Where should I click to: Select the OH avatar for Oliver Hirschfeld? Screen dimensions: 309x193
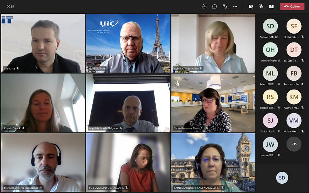270,50
